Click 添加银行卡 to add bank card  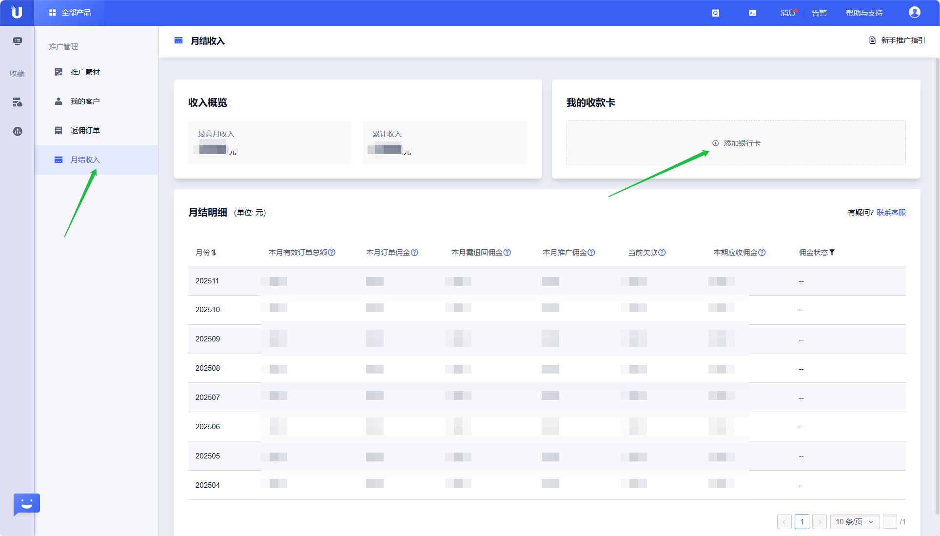(x=736, y=143)
